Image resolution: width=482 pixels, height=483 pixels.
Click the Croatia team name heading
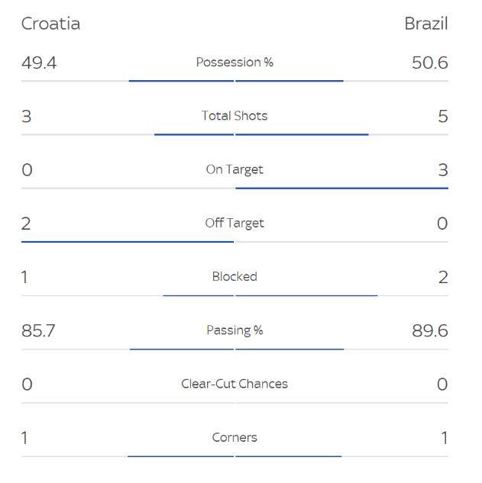tap(50, 24)
